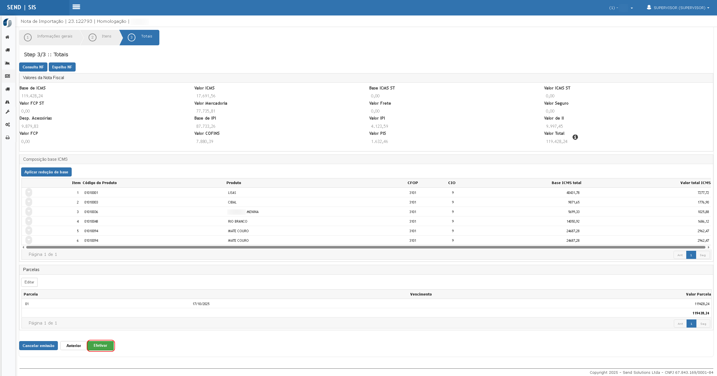This screenshot has height=376, width=717.
Task: Click the wrench tool sidebar icon
Action: tap(8, 112)
